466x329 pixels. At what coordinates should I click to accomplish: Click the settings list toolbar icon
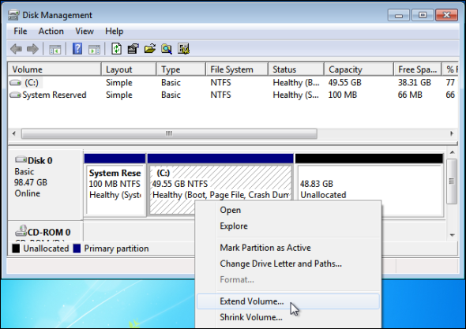[x=183, y=49]
